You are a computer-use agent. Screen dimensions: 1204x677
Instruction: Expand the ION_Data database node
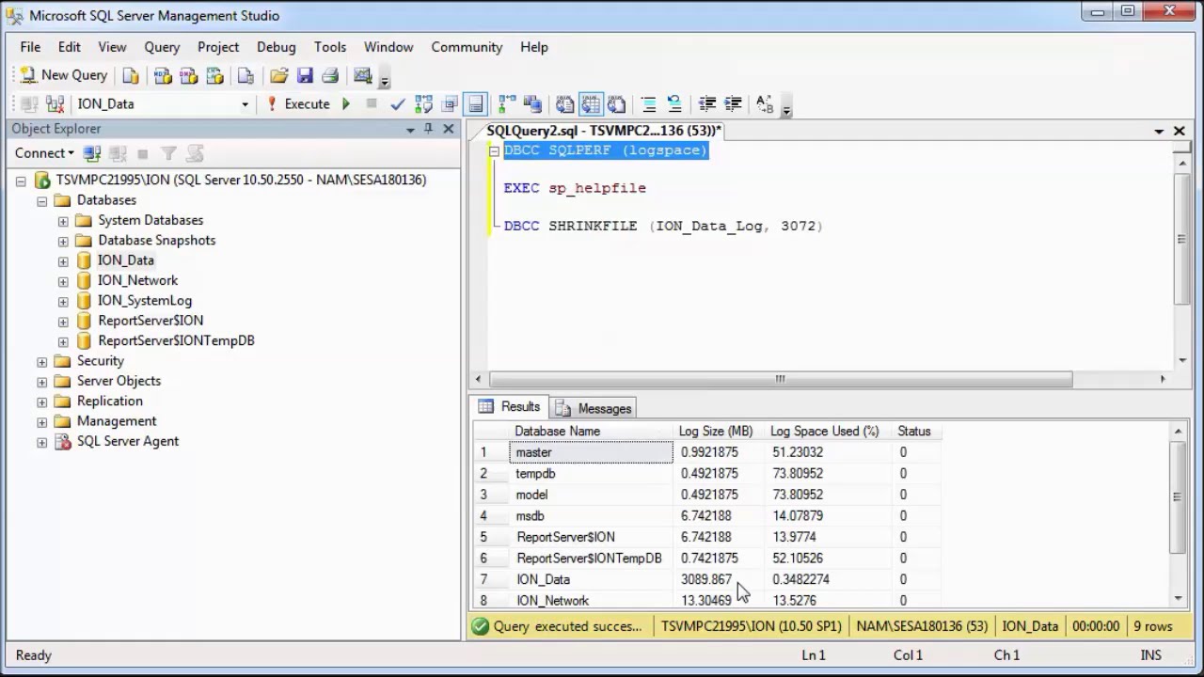[x=63, y=261]
